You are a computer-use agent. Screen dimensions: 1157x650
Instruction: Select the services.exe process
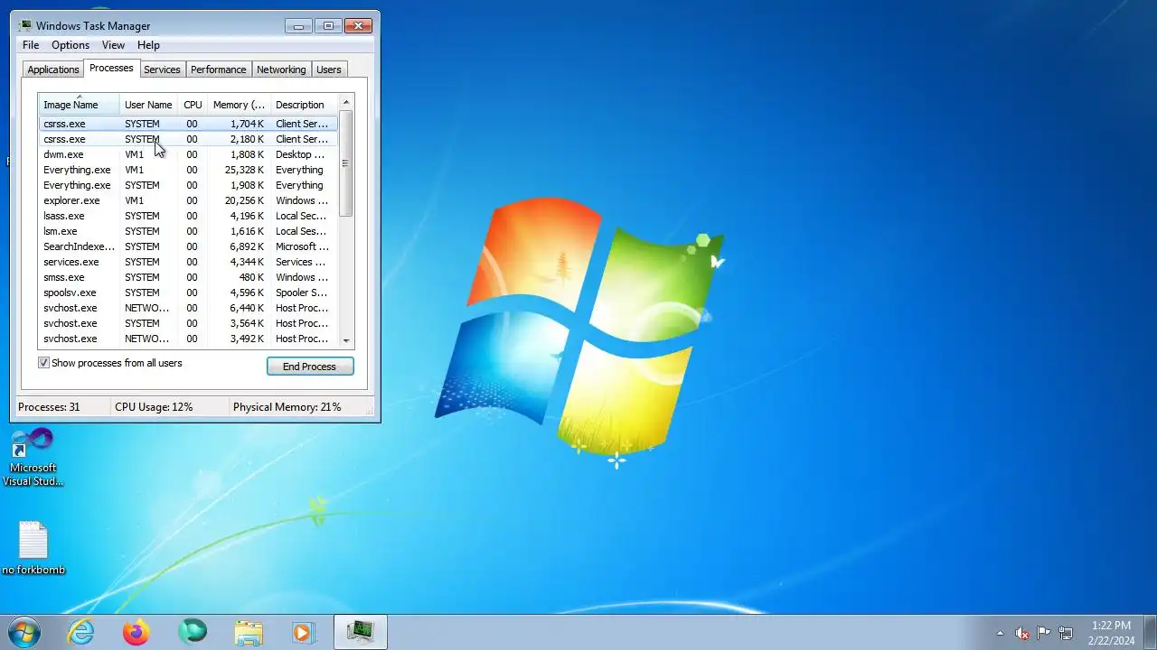188,262
